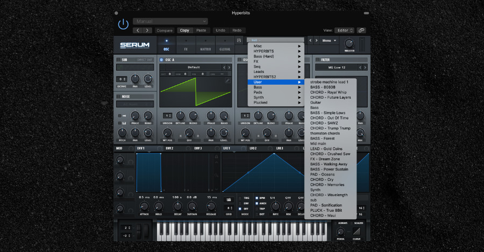
Task: Click the envelope zoom magnifier icon
Action: tap(216, 175)
